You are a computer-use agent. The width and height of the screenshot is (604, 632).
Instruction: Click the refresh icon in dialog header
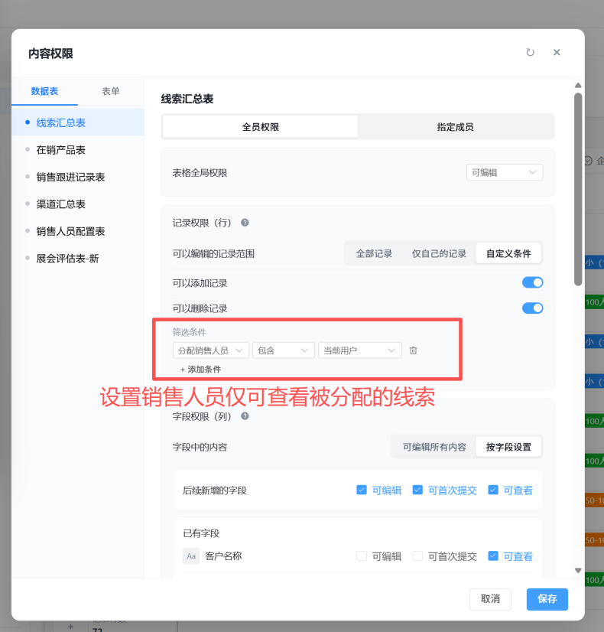coord(530,52)
